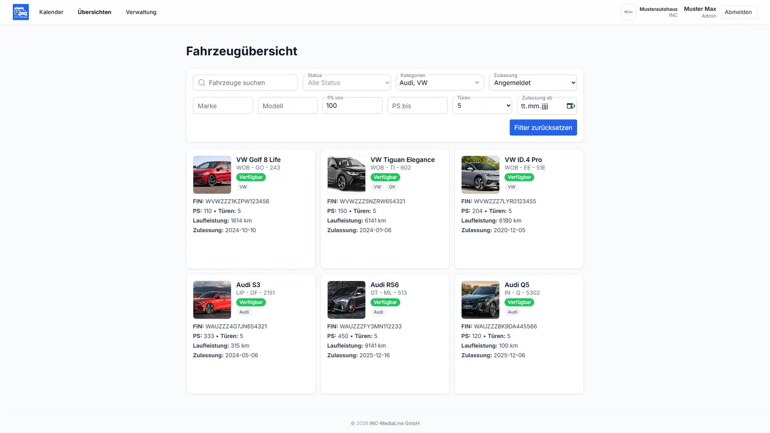The width and height of the screenshot is (770, 433).
Task: Open the Audi Q5 thumbnail
Action: pos(480,300)
